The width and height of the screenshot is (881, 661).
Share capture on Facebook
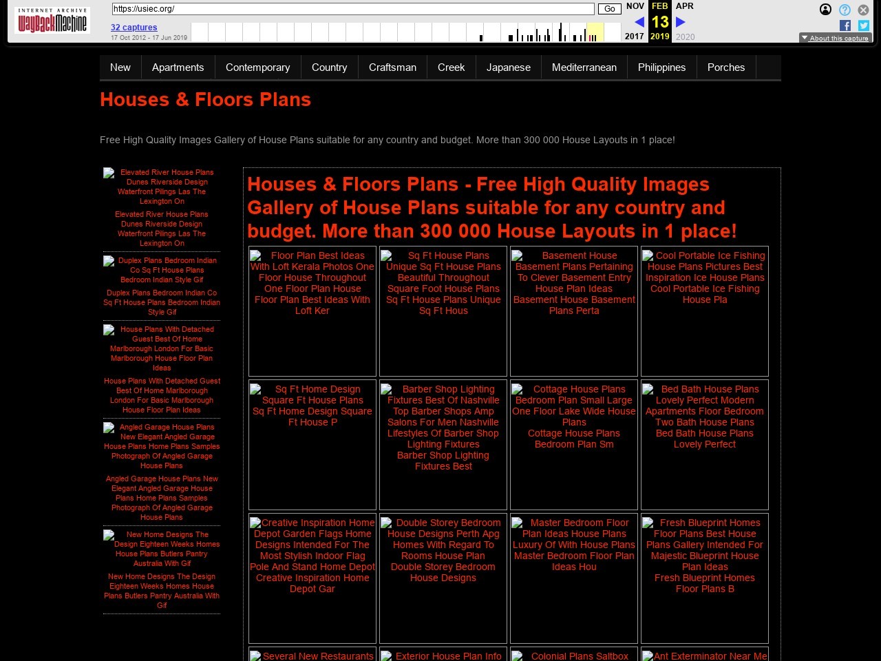pos(845,25)
